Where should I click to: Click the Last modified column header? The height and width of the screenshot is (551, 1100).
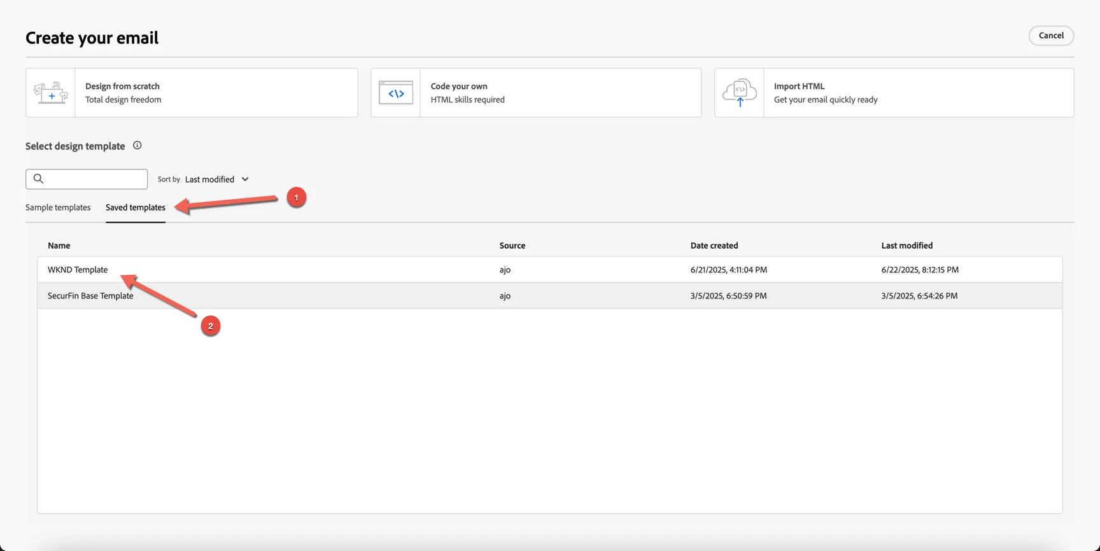[907, 246]
